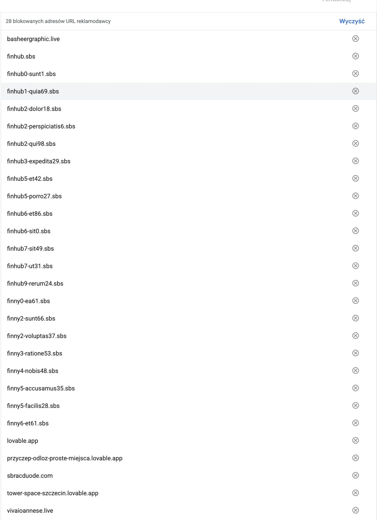
Task: Click the blocked advertiser URLs count header
Action: pyautogui.click(x=58, y=21)
